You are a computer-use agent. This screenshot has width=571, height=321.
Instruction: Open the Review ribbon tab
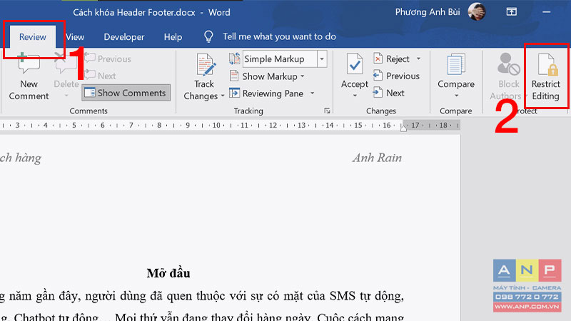click(33, 37)
